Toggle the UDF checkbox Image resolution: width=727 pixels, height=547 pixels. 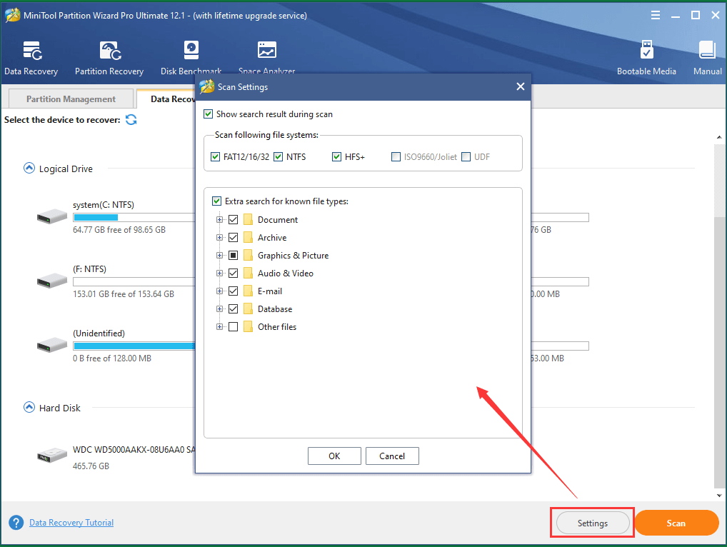tap(466, 156)
